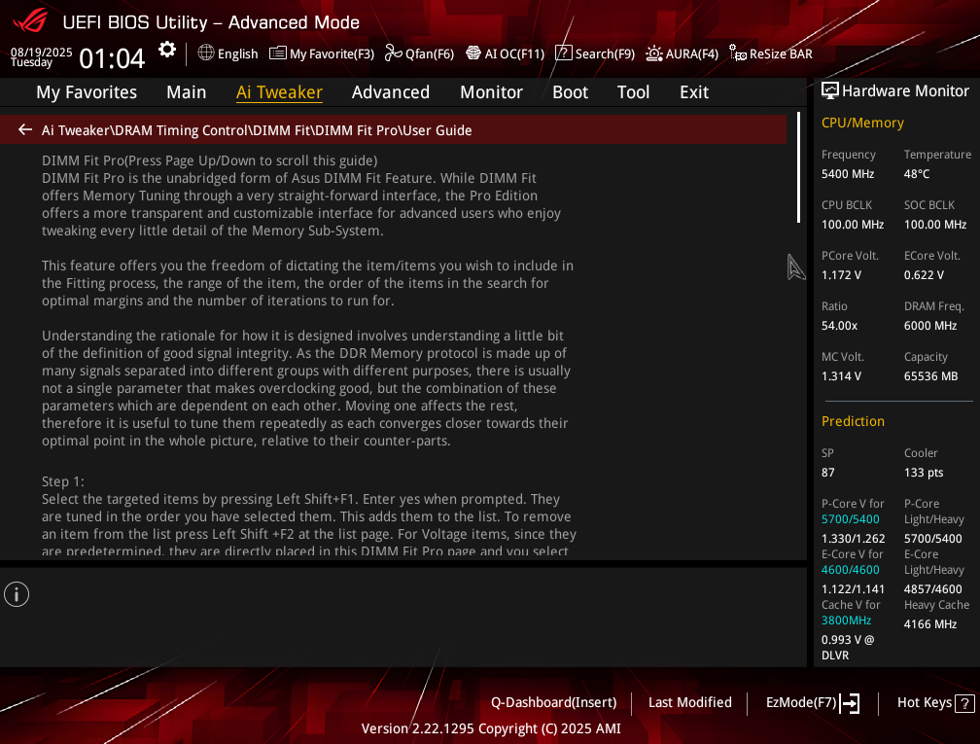Click the cyan 3800MHz cache text
Viewport: 980px width, 744px height.
846,620
